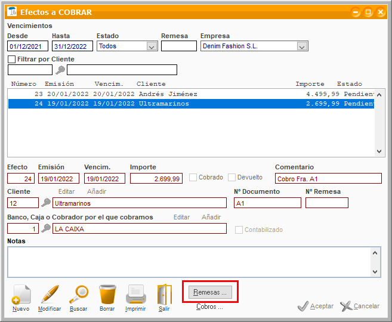Enable the Filtrar por Cliente checkbox
Viewport: 392px width, 322px height.
(x=11, y=59)
